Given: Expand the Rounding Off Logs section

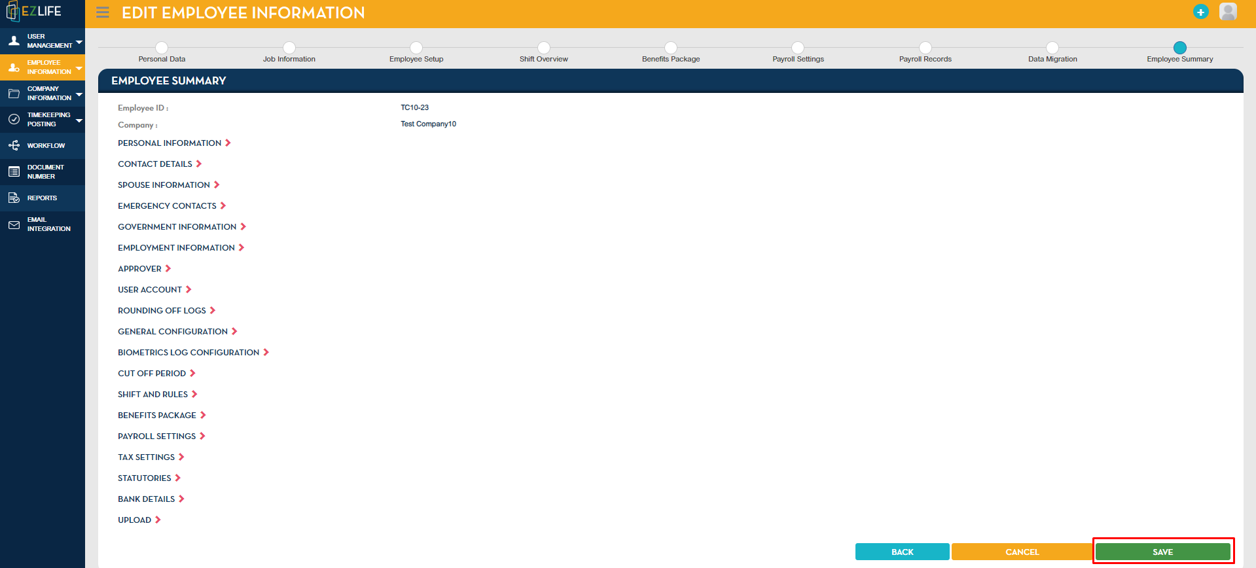Looking at the screenshot, I should tap(167, 310).
